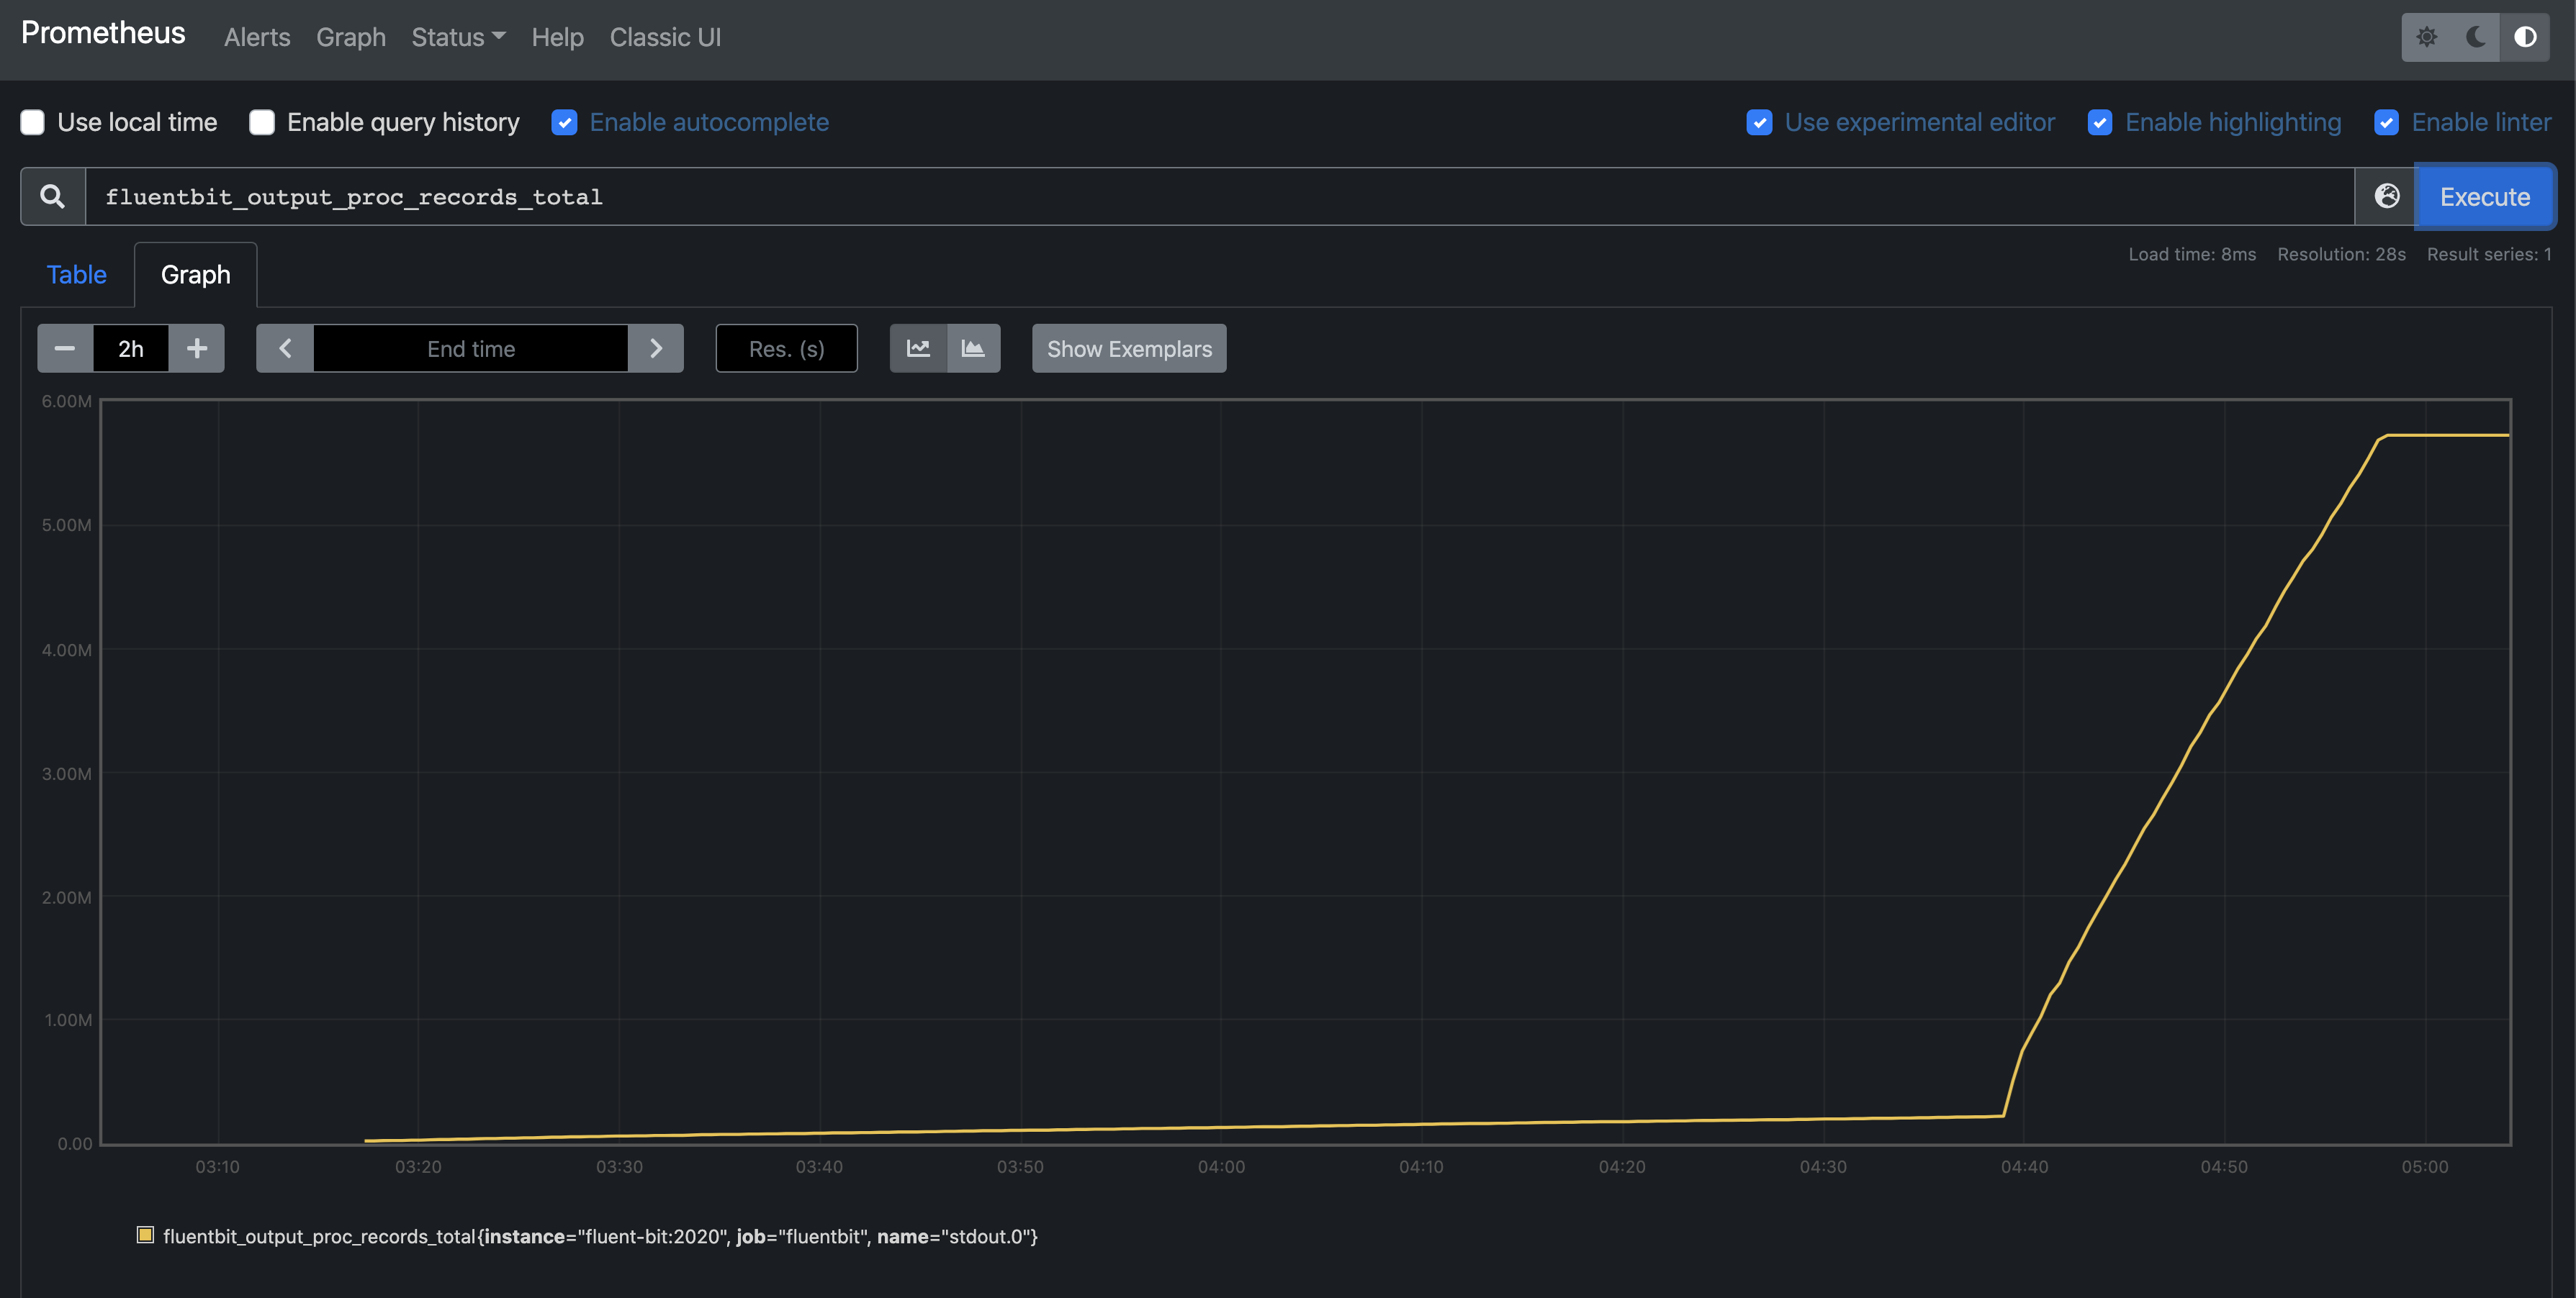Click the yellow series legend swatch

[145, 1235]
